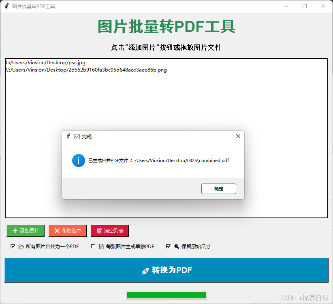
Task: Click the 图片批量转PDF工具 green heading
Action: tap(166, 27)
